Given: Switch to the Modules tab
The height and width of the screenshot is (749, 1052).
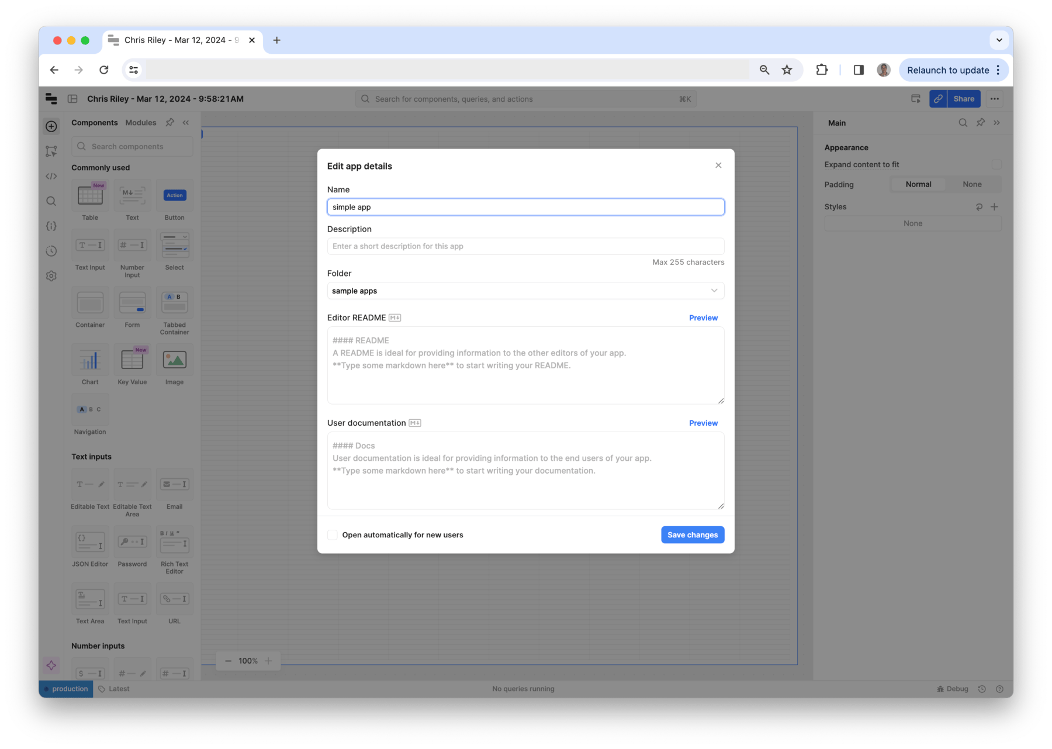Looking at the screenshot, I should (x=141, y=123).
